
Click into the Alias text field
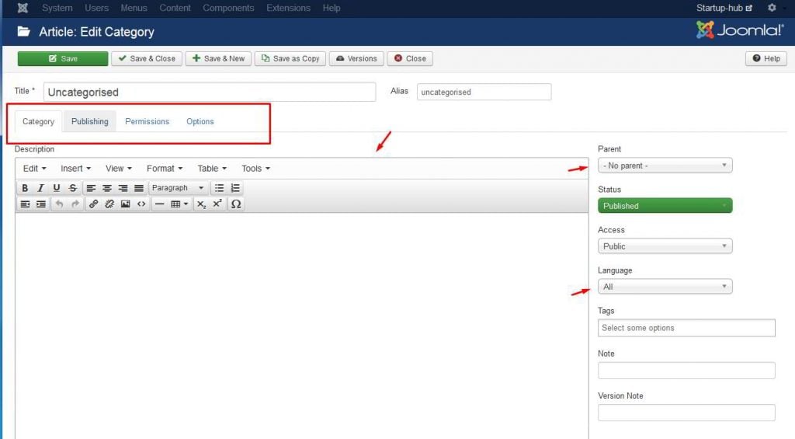[x=484, y=92]
